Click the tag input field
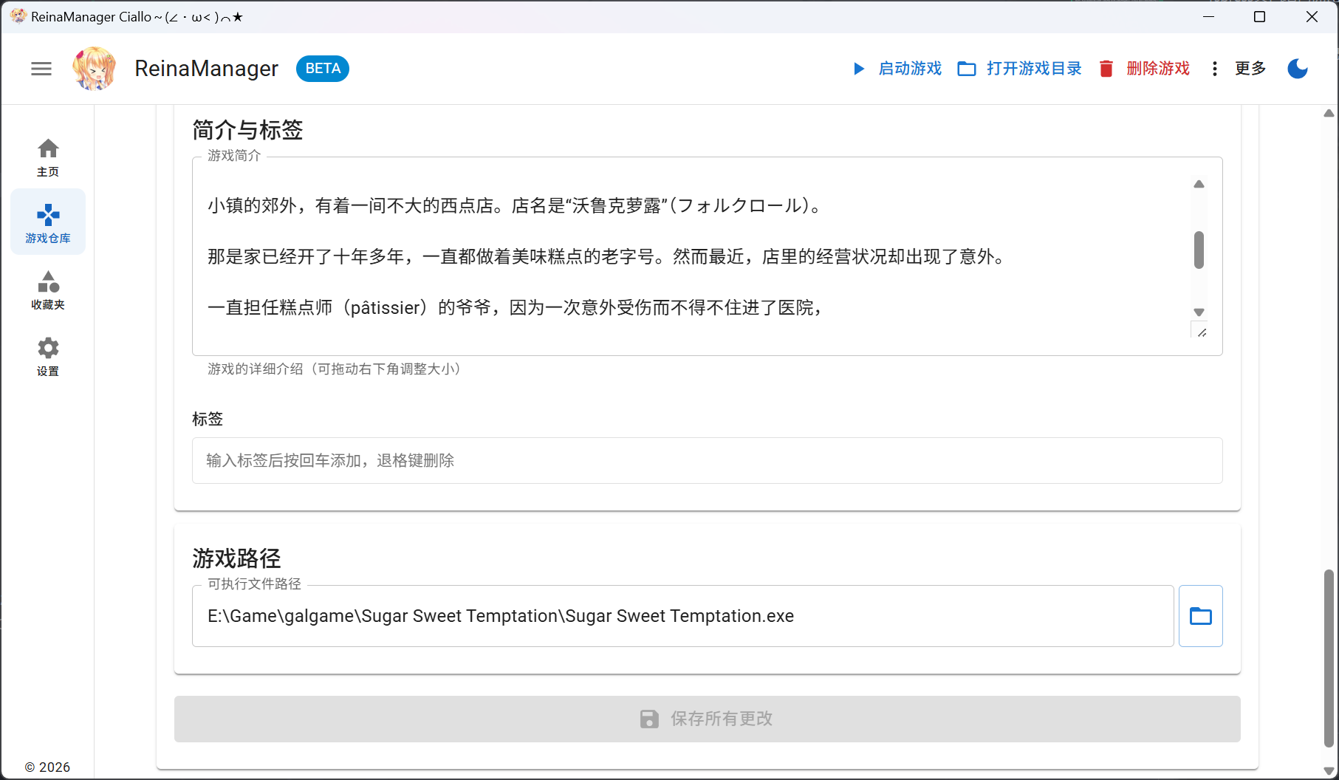Image resolution: width=1339 pixels, height=780 pixels. coord(706,460)
